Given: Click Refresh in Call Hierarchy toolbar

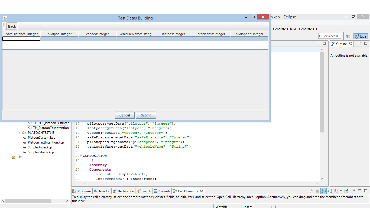Looking at the screenshot, I should [311, 191].
